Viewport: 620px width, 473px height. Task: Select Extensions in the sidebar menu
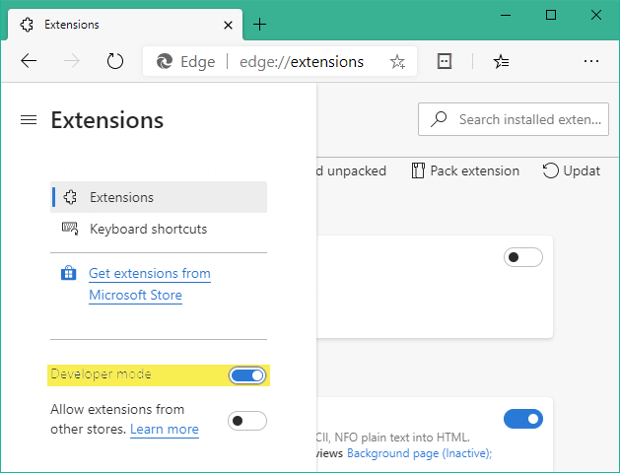pyautogui.click(x=159, y=197)
